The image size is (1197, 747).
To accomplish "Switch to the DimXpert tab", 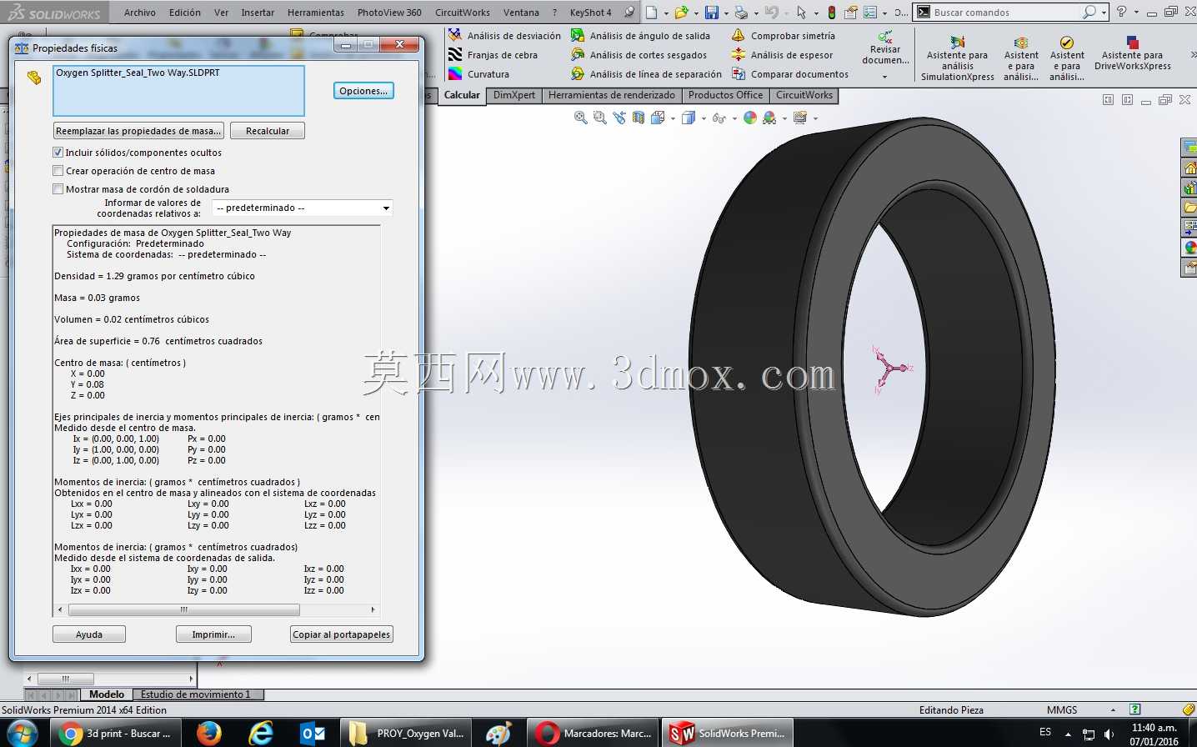I will [x=514, y=95].
